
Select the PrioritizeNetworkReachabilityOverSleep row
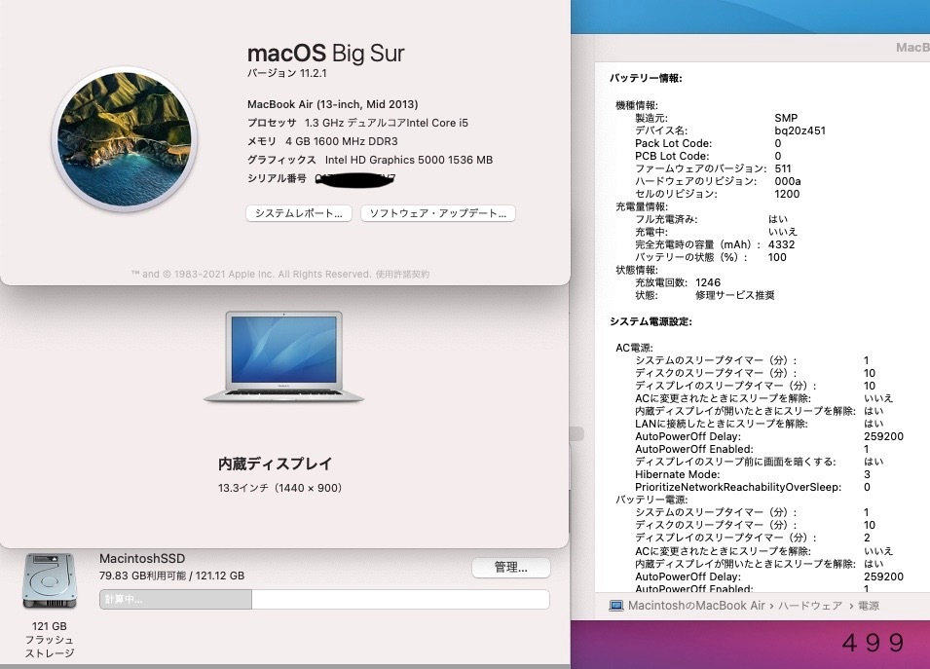(753, 487)
